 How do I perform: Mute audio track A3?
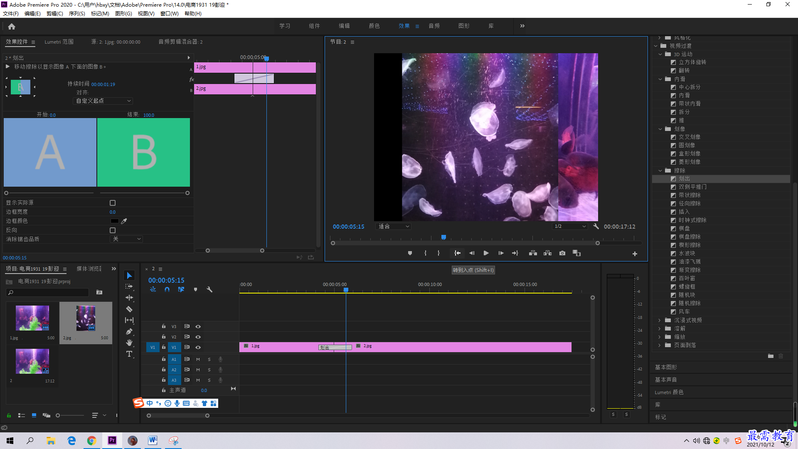[198, 380]
